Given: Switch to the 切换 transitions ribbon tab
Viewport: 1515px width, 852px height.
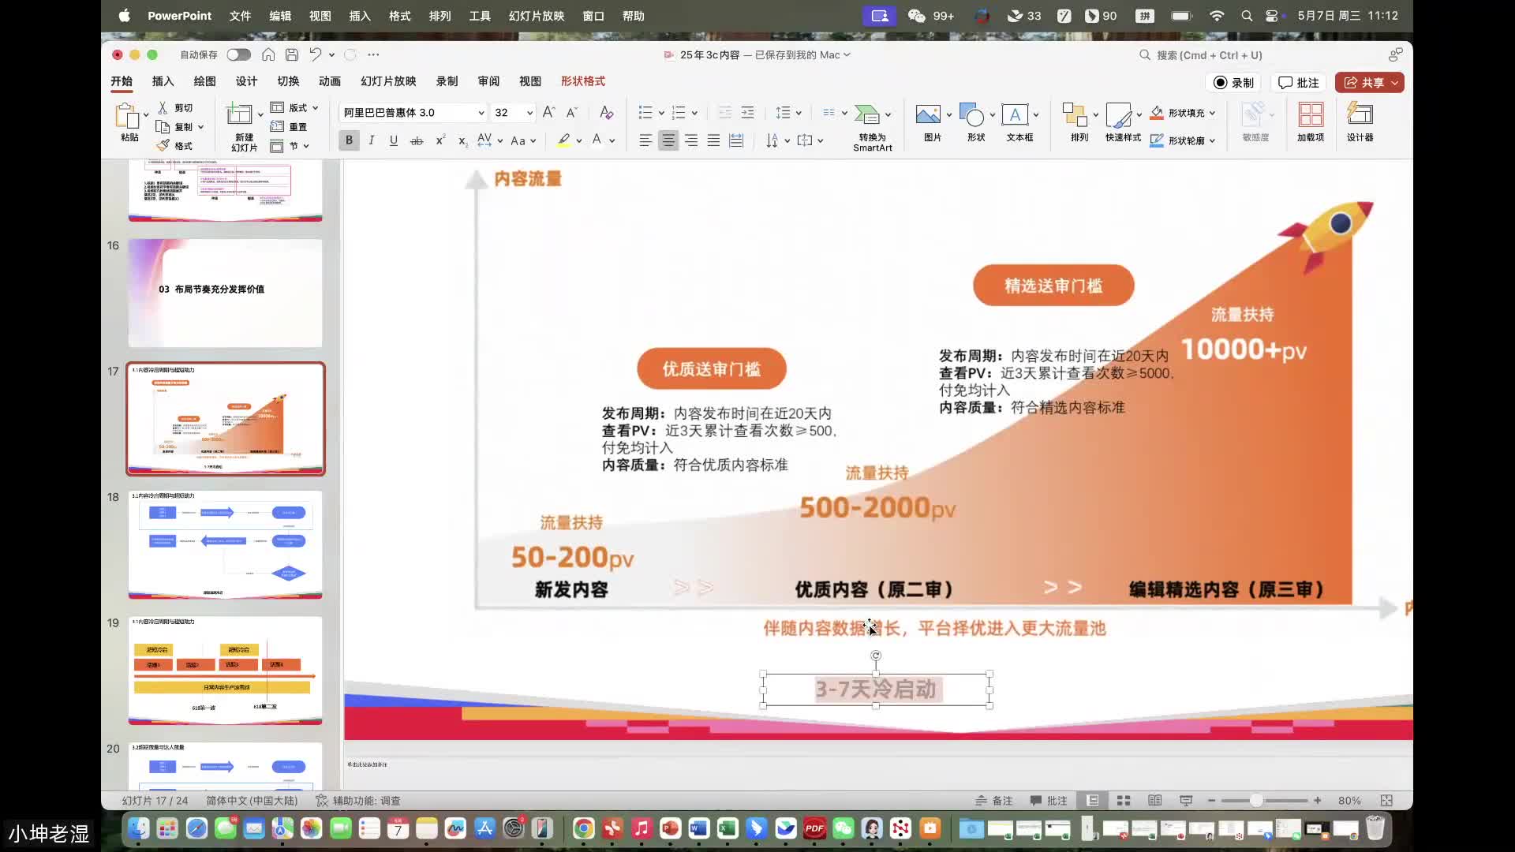Looking at the screenshot, I should pyautogui.click(x=287, y=80).
